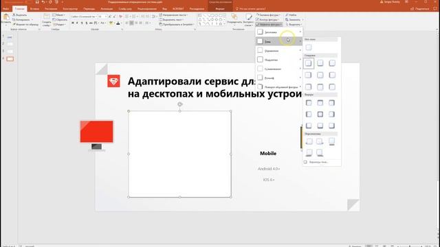Toggle strikethrough text formatting
Screen dimensions: 440x247
91,23
